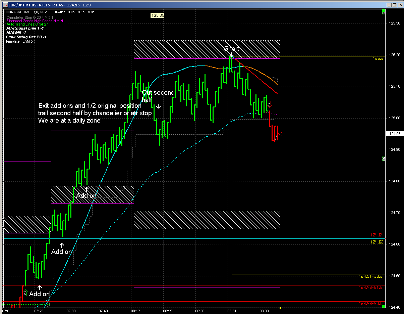Click the 124.51-38.2 retracement label
404x314 pixels.
pyautogui.click(x=371, y=276)
